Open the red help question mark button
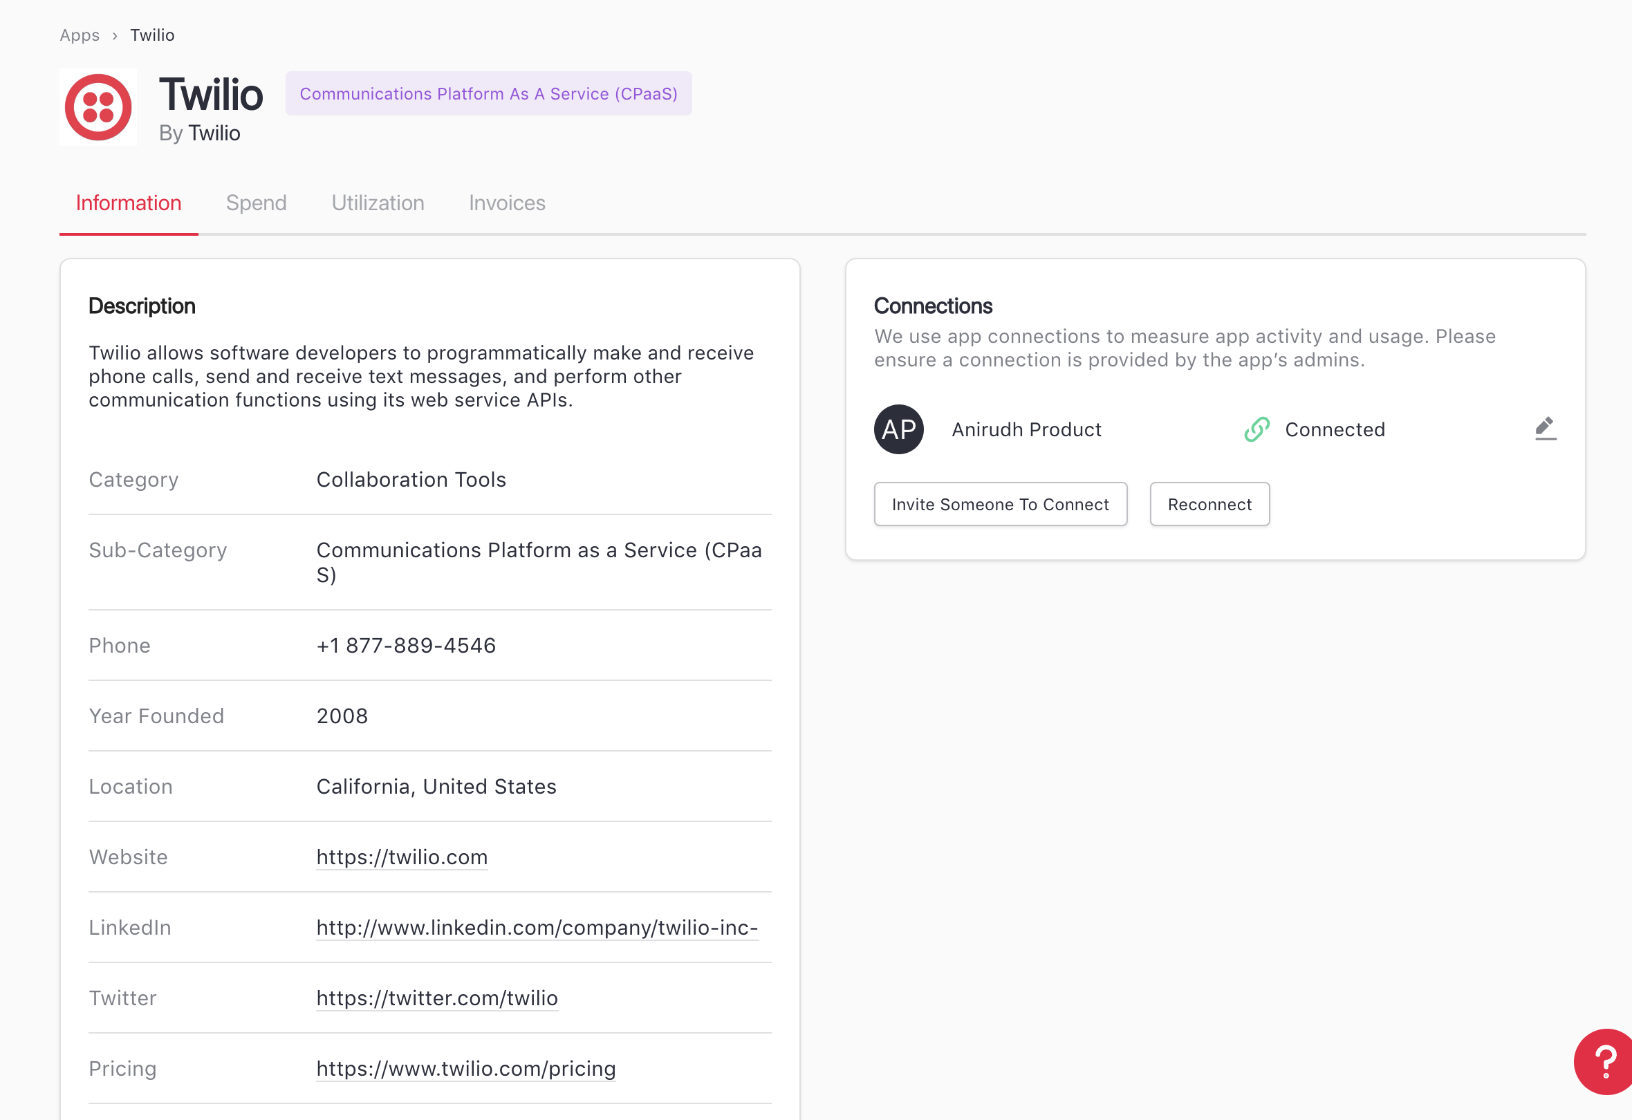 pyautogui.click(x=1604, y=1061)
